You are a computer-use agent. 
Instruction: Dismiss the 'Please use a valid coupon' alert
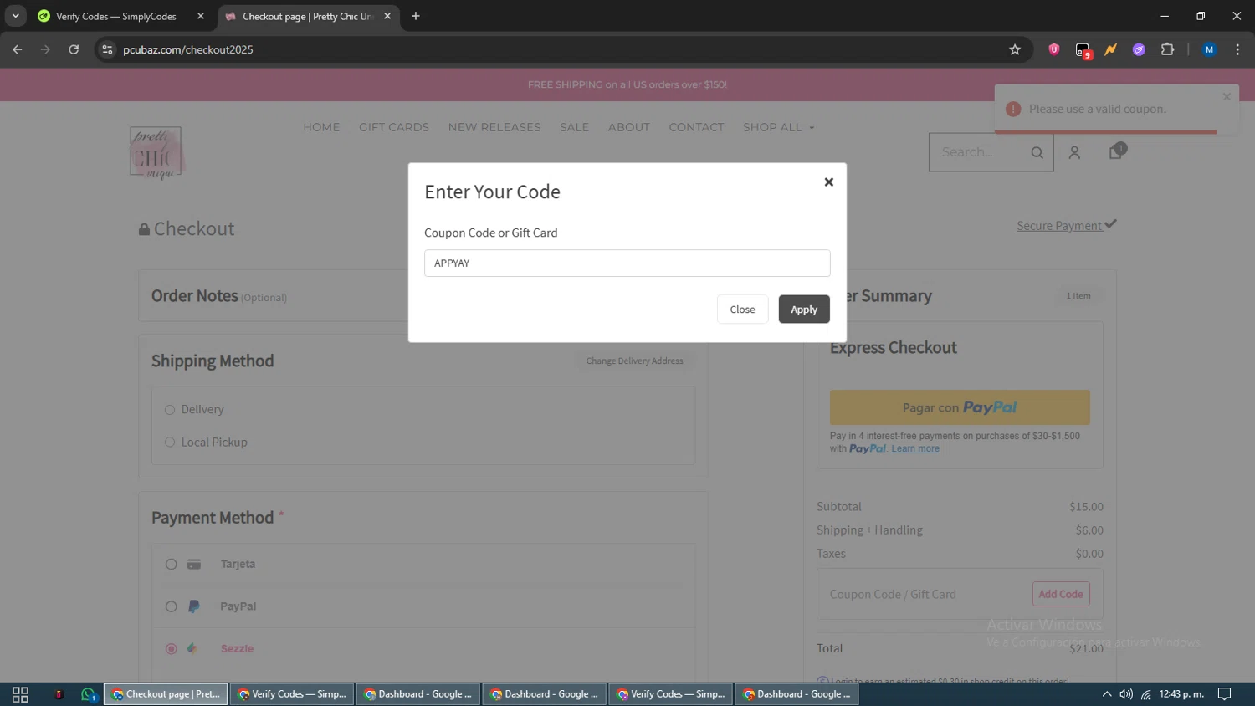coord(1227,97)
